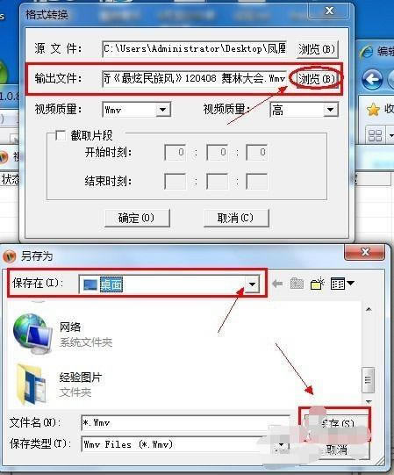The height and width of the screenshot is (475, 394).
Task: Click the blue back arrow in browser window
Action: pos(372,79)
